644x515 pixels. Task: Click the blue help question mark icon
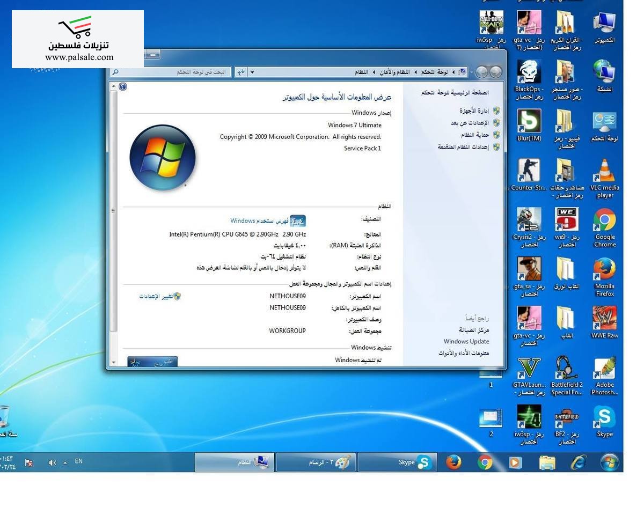pos(123,86)
